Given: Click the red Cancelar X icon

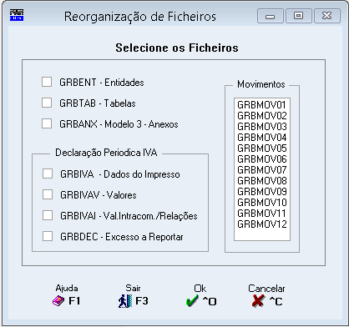Looking at the screenshot, I should pos(258,301).
